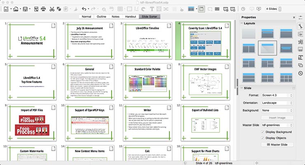The height and width of the screenshot is (165, 305).
Task: Uncheck the Display Objects checkbox
Action: point(263,138)
